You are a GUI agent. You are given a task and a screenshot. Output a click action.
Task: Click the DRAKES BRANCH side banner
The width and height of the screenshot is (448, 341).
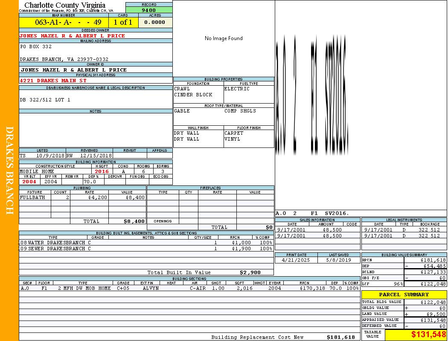click(x=9, y=170)
